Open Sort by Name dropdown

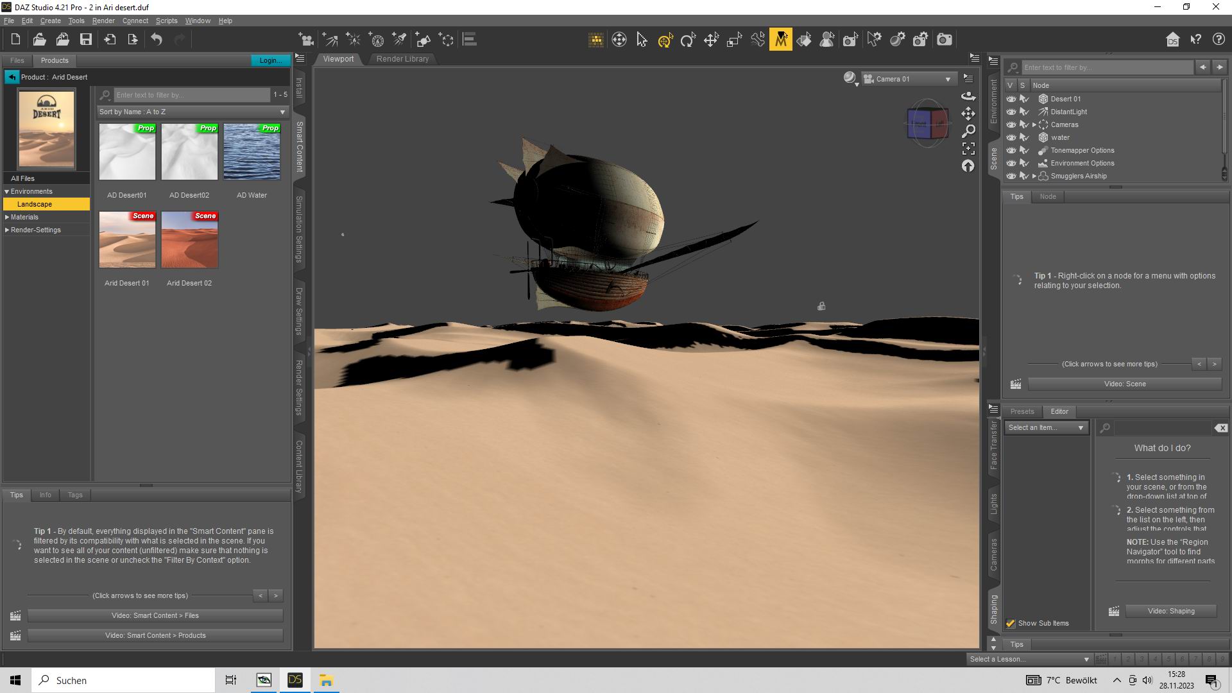point(193,112)
